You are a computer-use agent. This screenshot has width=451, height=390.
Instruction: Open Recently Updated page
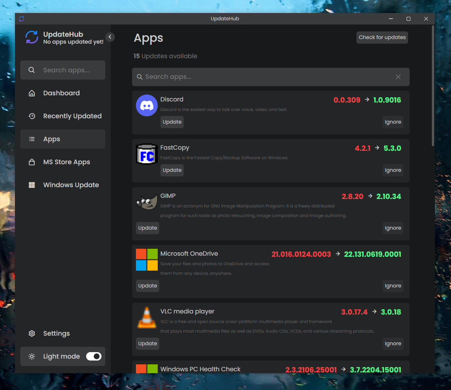point(63,116)
